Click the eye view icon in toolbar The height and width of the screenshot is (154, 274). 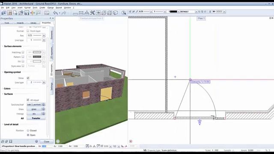click(x=98, y=13)
